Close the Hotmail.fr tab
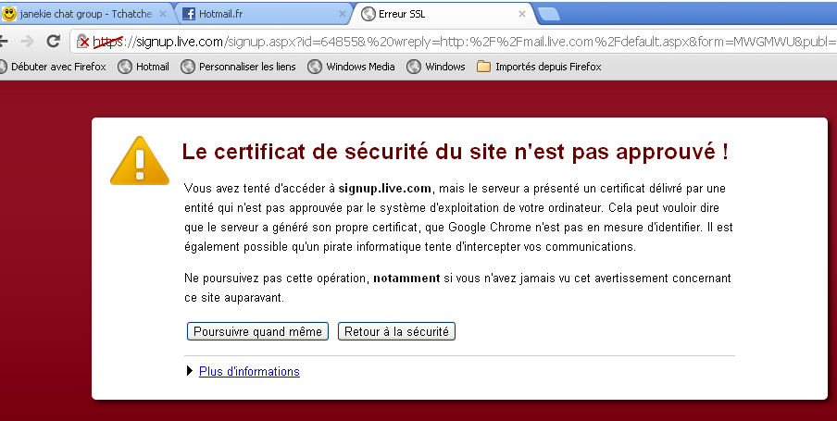The width and height of the screenshot is (837, 421). tap(343, 15)
